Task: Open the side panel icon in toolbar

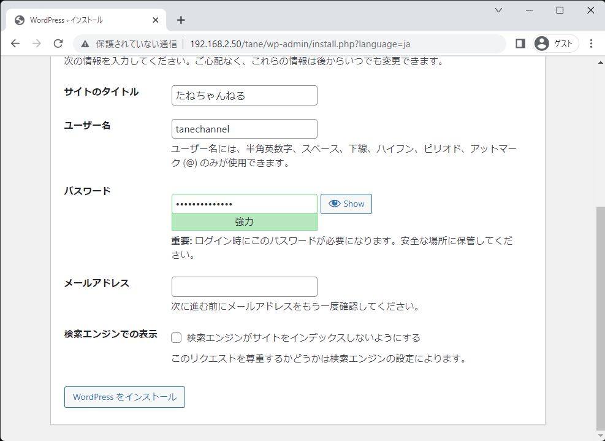Action: [x=520, y=44]
